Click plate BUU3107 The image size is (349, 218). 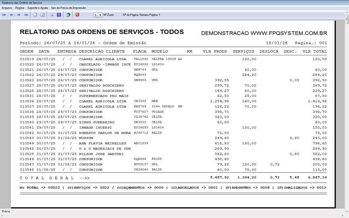[x=141, y=164]
